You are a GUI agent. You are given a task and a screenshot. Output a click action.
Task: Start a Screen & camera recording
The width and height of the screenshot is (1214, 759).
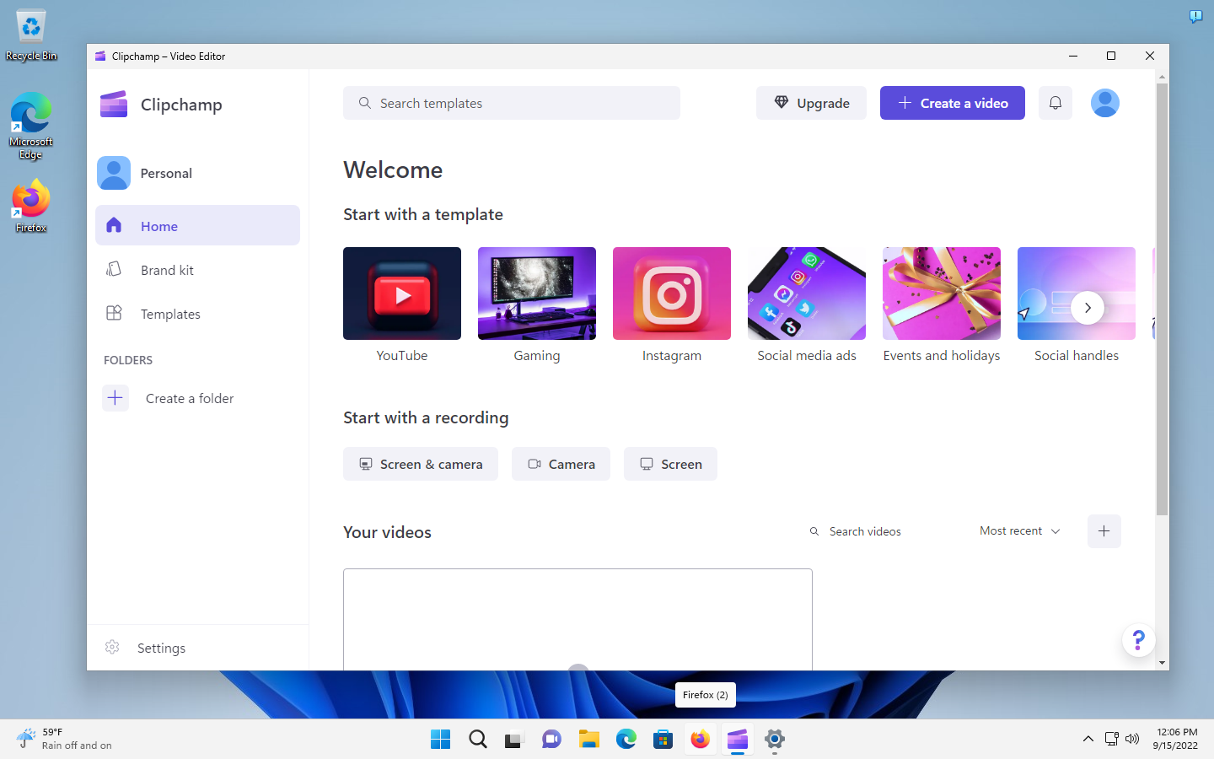click(x=420, y=463)
